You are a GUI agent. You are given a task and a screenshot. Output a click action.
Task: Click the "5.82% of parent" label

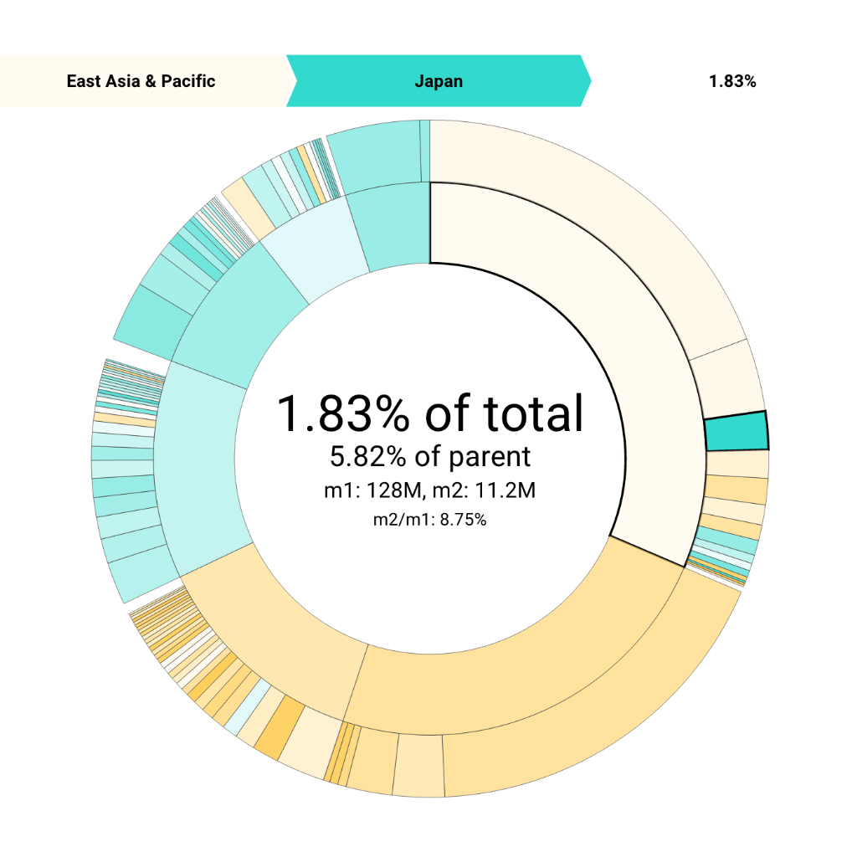pyautogui.click(x=429, y=457)
